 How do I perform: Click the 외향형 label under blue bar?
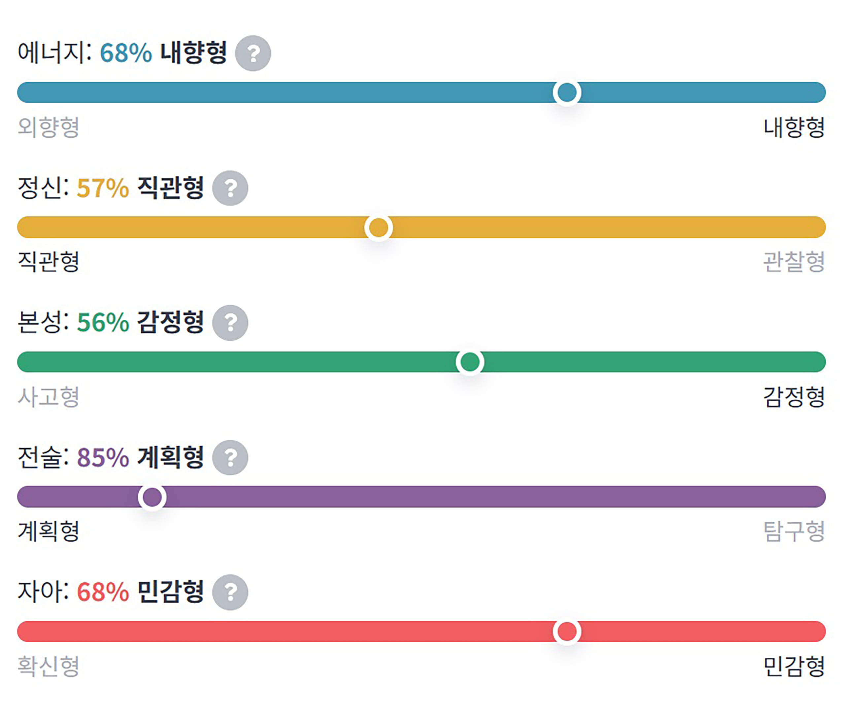tap(49, 127)
